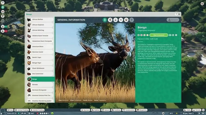Screen dimensions: 206x115
Task: Open the alerts icon with green badge
Action: click(3, 26)
